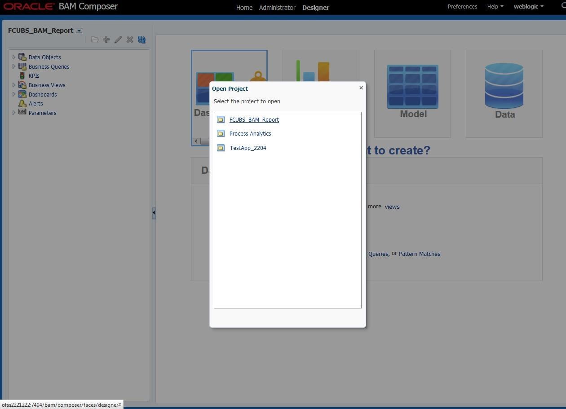Image resolution: width=566 pixels, height=409 pixels.
Task: Click the Model table tile
Action: pos(412,93)
